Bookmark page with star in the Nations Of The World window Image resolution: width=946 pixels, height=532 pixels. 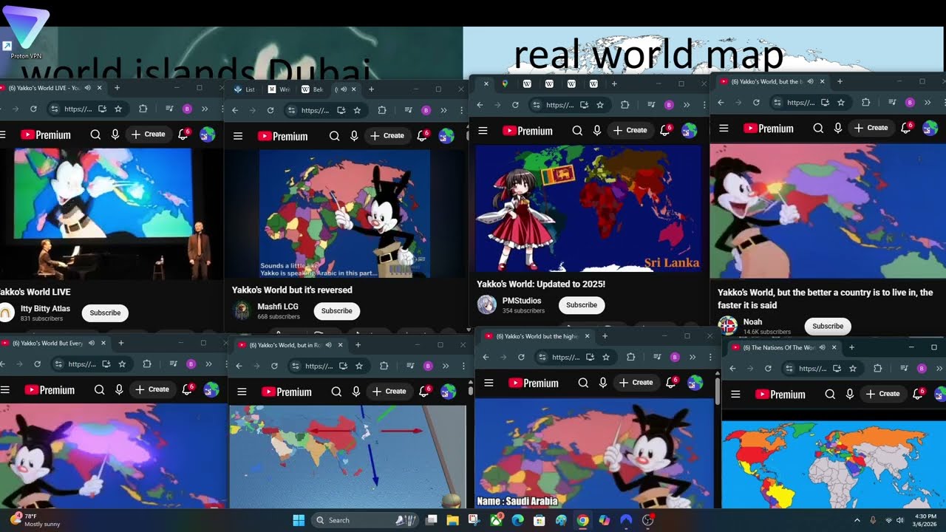[853, 368]
